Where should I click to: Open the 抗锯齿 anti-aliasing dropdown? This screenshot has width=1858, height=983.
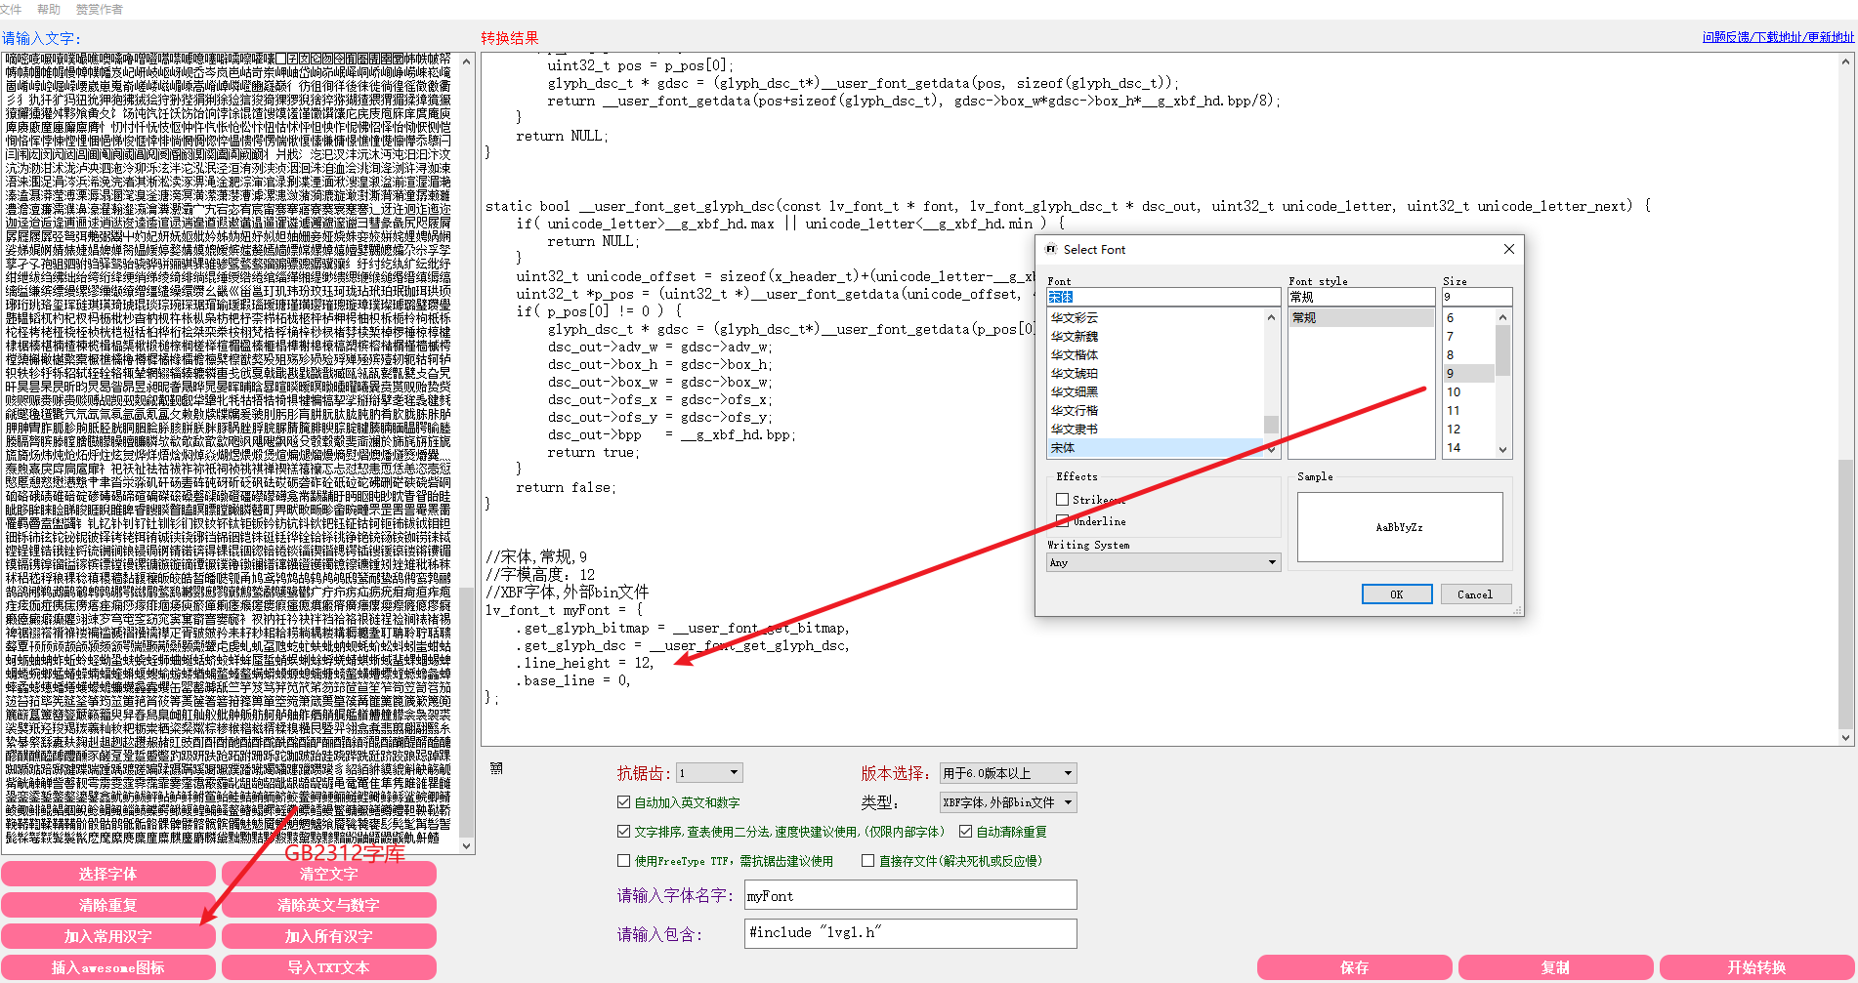point(710,773)
